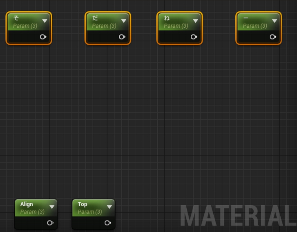Collapse the そ parameter node arrow
297x232 pixels.
pyautogui.click(x=45, y=21)
